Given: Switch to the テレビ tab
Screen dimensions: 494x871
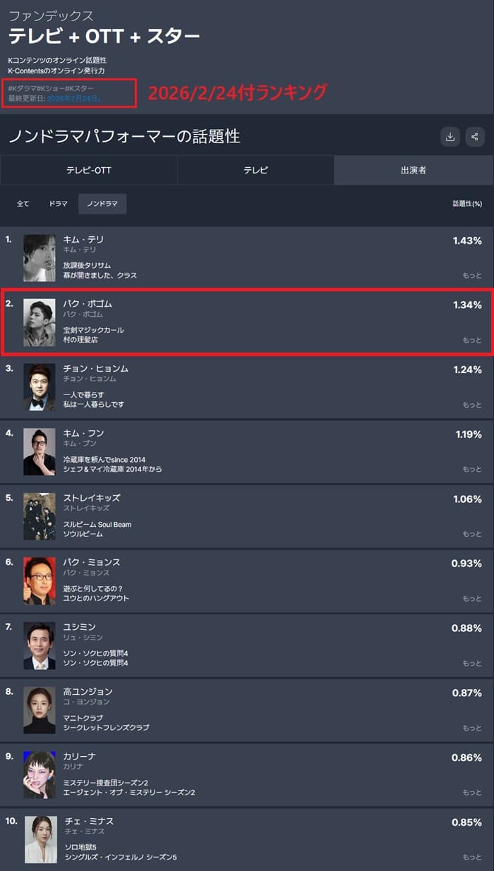Looking at the screenshot, I should (255, 171).
